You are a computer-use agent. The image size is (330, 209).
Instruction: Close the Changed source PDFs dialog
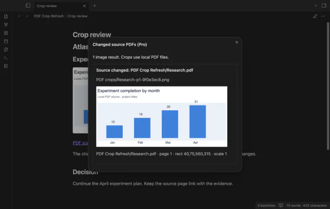tap(237, 42)
